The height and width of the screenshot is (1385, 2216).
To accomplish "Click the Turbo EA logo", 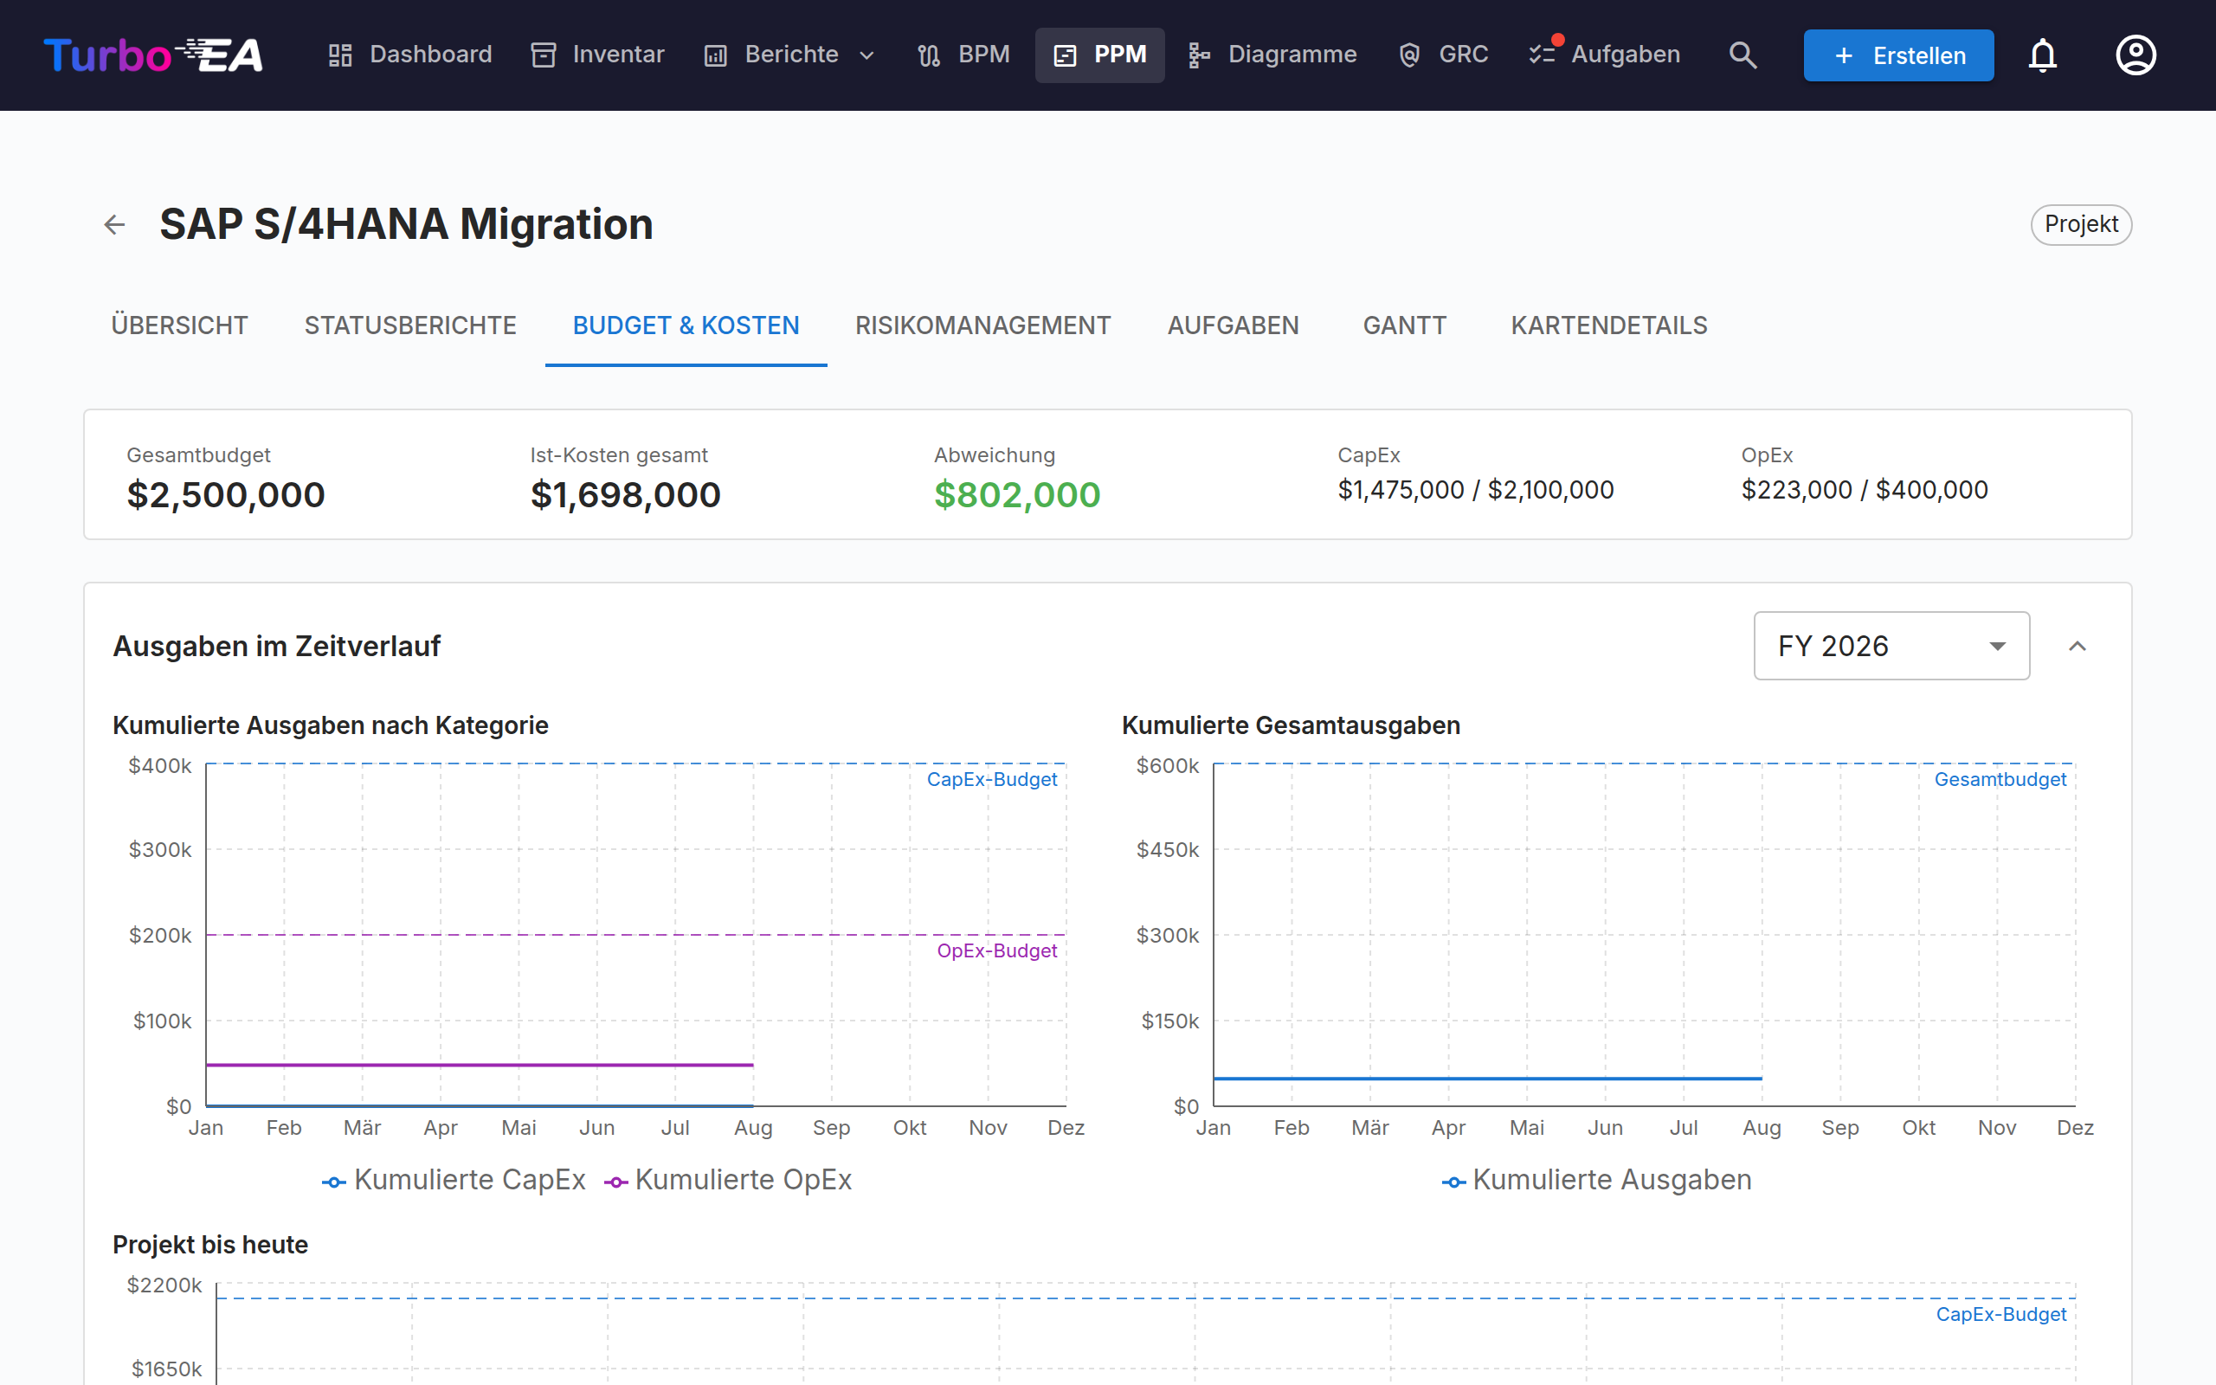I will [x=153, y=55].
